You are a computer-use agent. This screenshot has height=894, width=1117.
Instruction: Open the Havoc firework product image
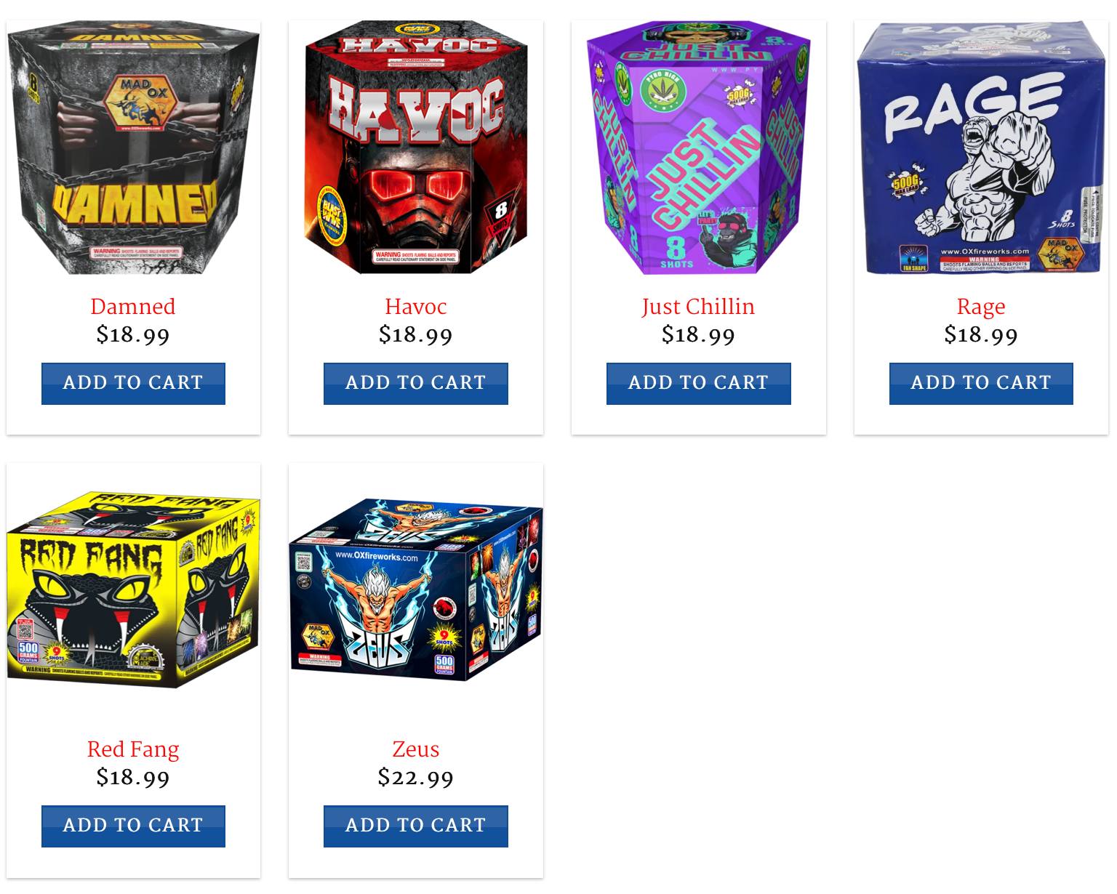coord(416,148)
